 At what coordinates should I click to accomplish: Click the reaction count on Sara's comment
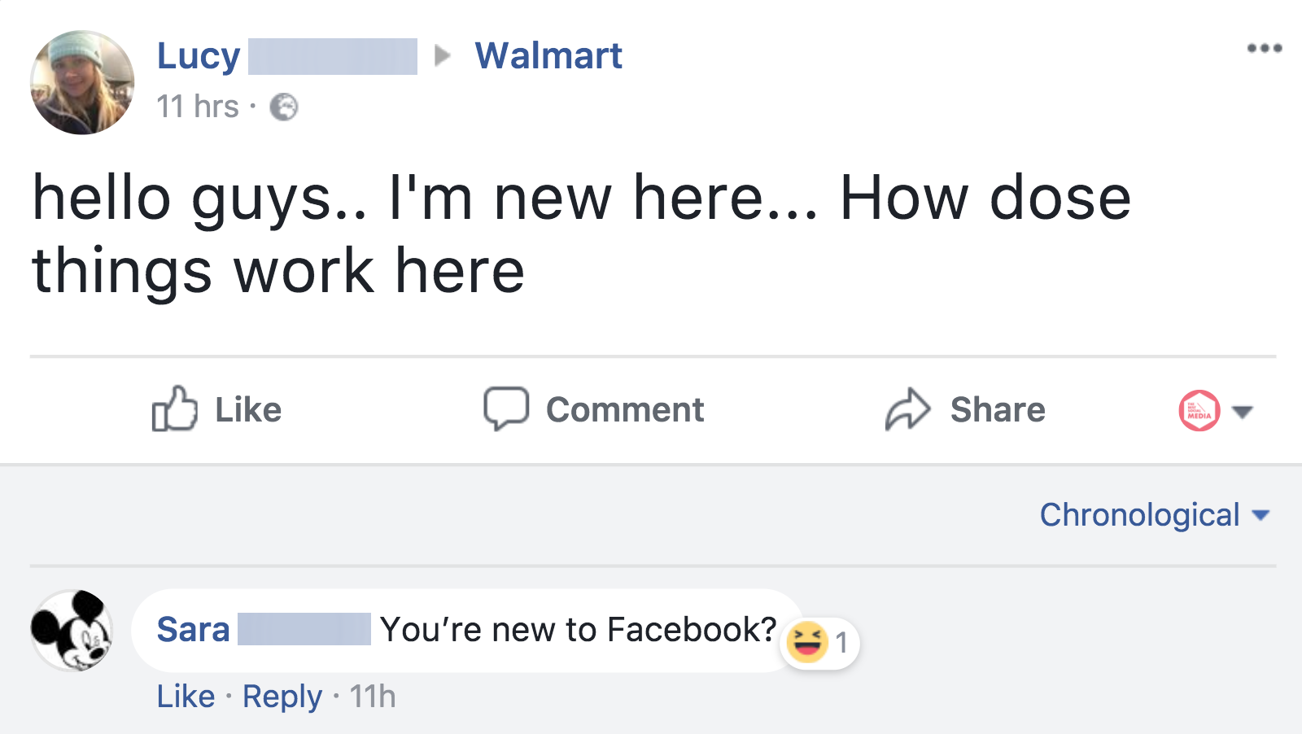click(x=841, y=643)
